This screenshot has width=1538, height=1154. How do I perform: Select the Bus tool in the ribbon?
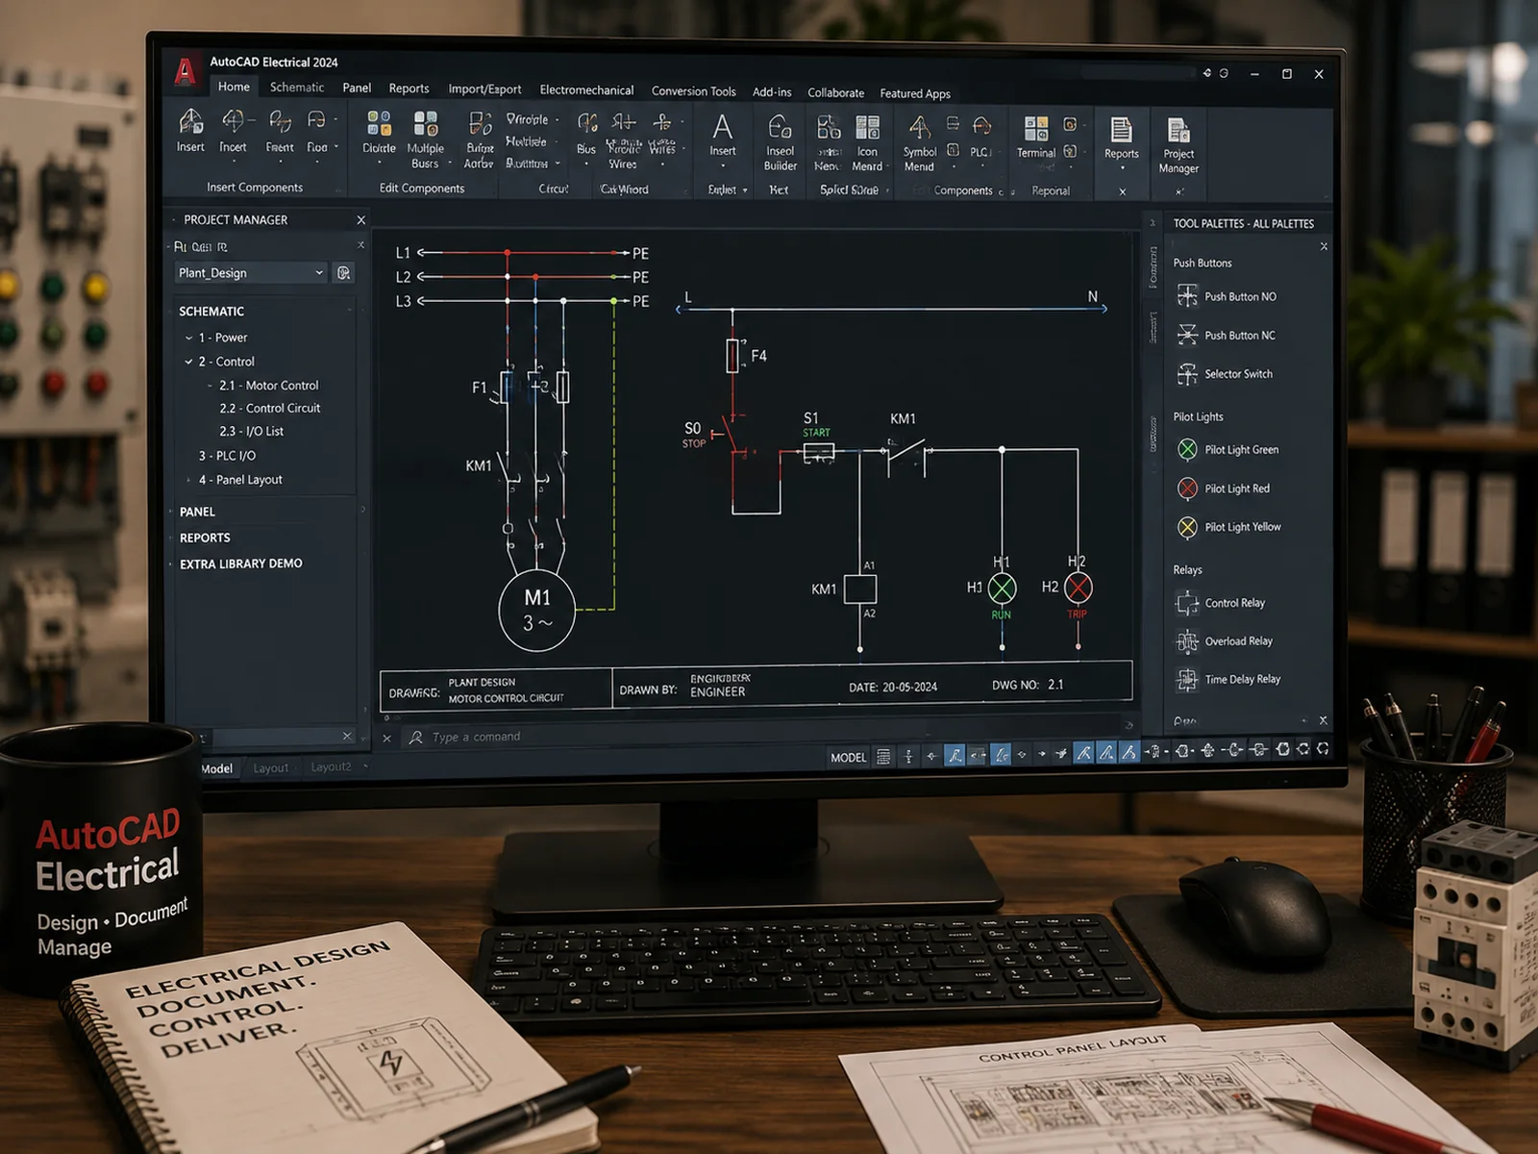pos(586,132)
